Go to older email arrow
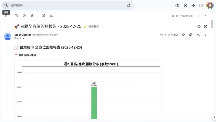 (x=205, y=16)
